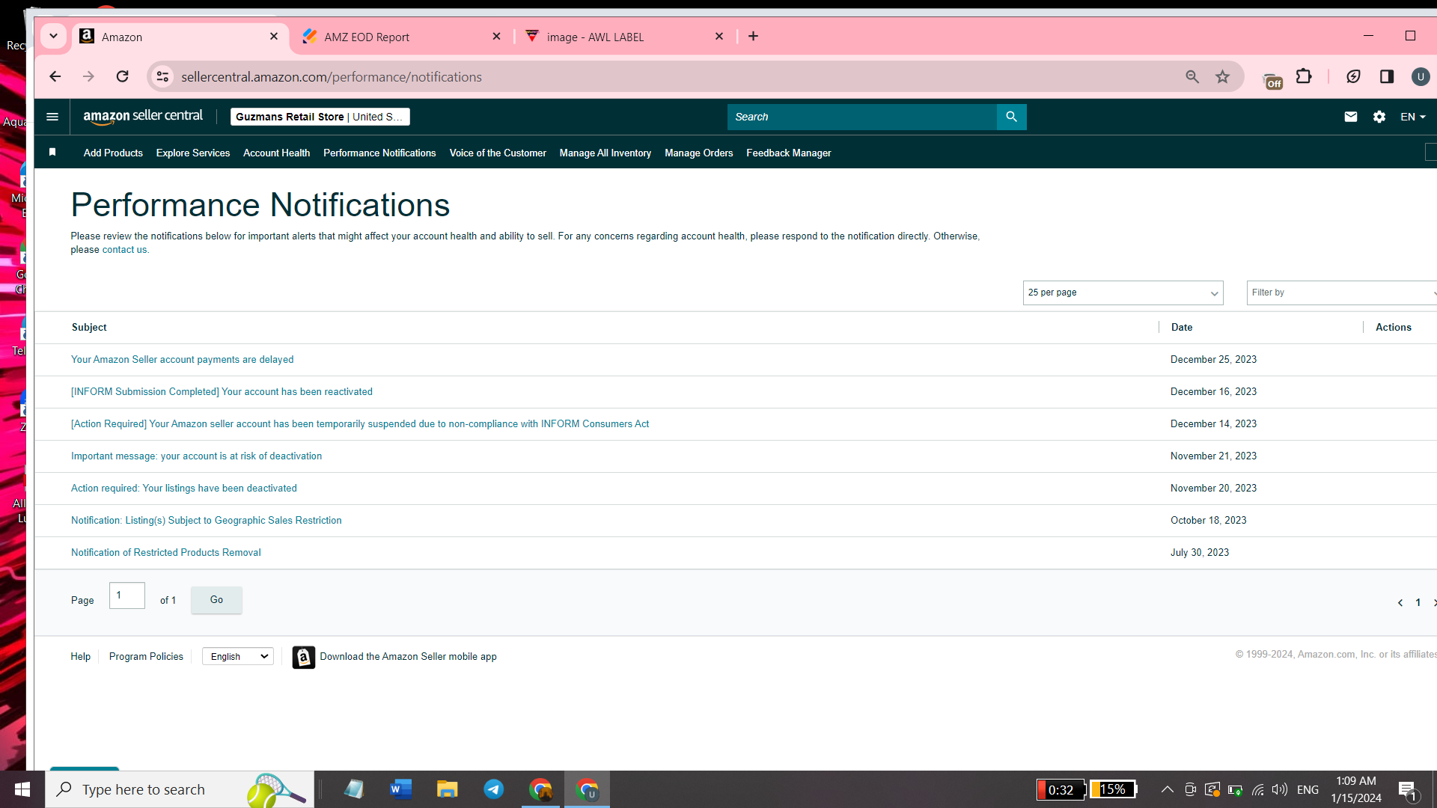Switch to the image - AWL LABEL tab

click(625, 37)
